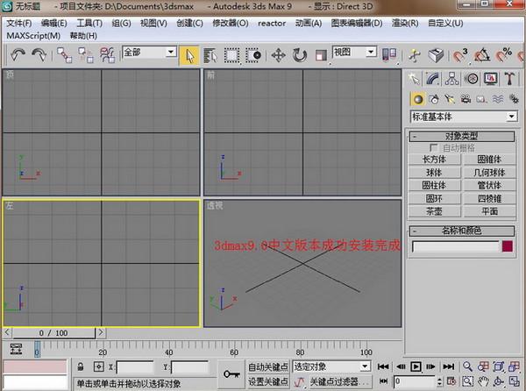The width and height of the screenshot is (526, 391).
Task: Open the 标准基本体 dropdown list
Action: [x=510, y=117]
